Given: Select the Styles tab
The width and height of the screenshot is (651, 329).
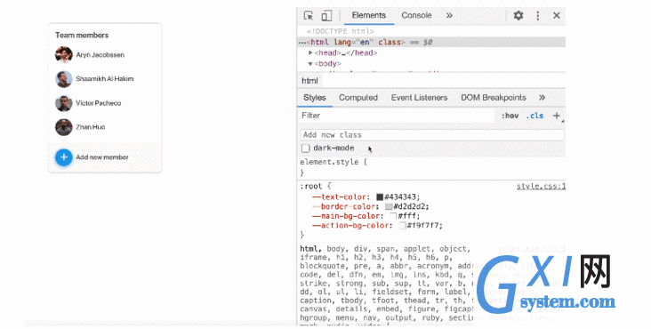Looking at the screenshot, I should click(x=315, y=98).
